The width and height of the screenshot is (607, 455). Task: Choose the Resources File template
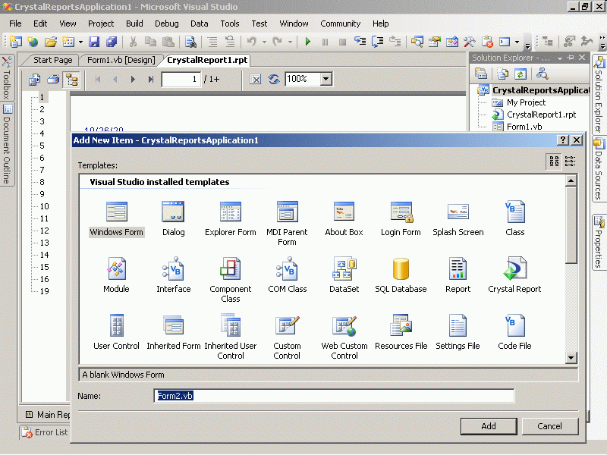pyautogui.click(x=401, y=332)
